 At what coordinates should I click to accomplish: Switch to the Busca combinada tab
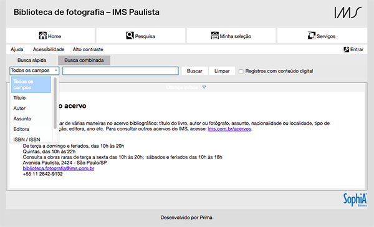click(x=84, y=60)
